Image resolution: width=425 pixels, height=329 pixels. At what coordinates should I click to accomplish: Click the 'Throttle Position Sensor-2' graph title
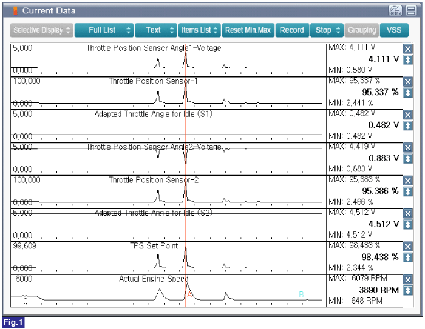click(x=154, y=180)
